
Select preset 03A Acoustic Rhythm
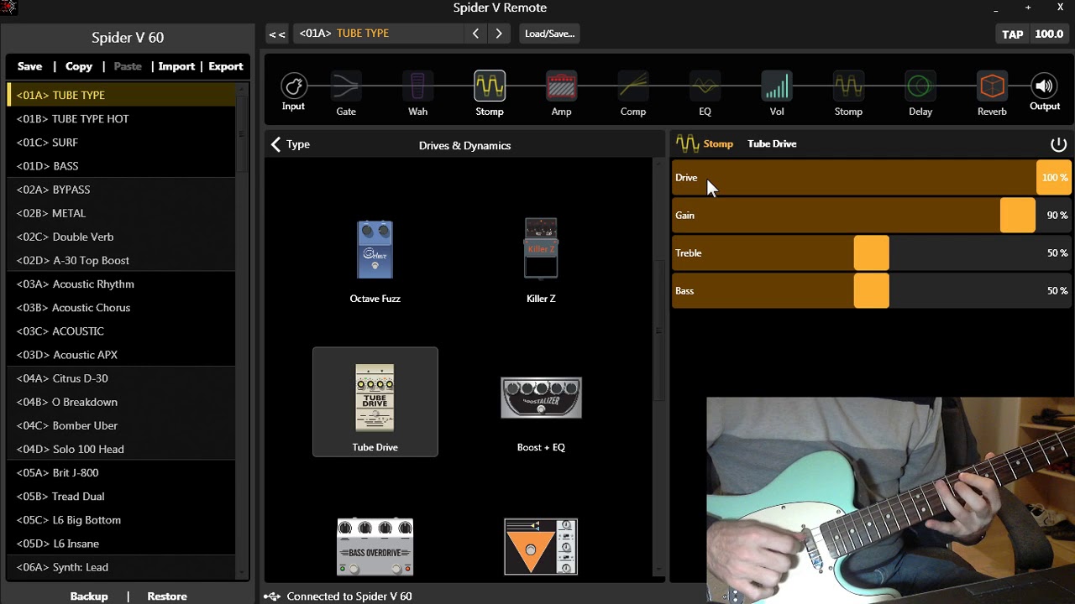(122, 284)
